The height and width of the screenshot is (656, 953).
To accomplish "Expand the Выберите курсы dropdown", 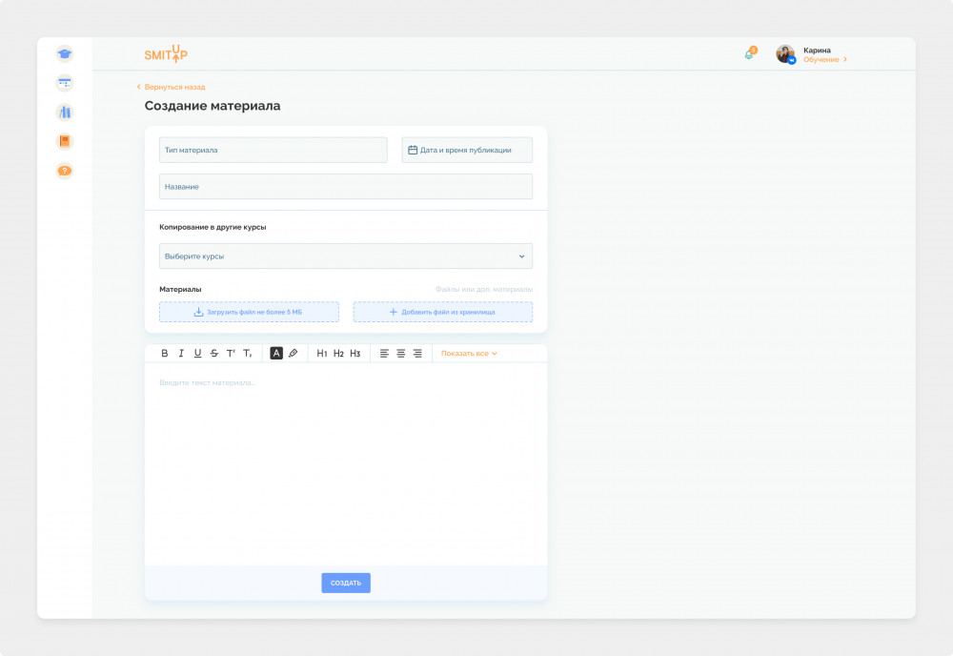I will click(x=346, y=256).
